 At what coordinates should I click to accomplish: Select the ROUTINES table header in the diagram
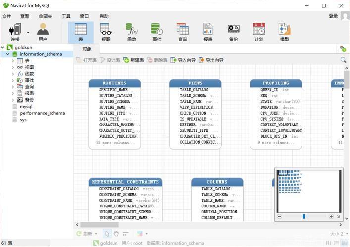pyautogui.click(x=114, y=83)
